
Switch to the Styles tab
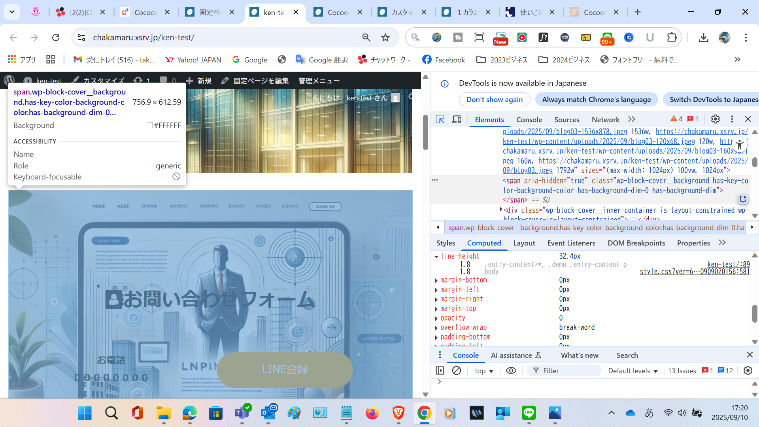coord(446,243)
